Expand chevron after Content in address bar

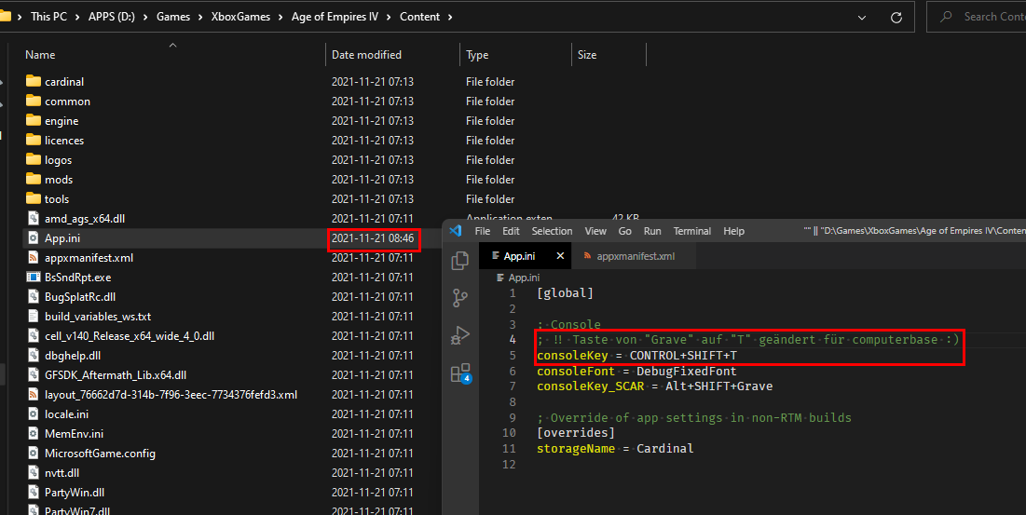pos(450,17)
